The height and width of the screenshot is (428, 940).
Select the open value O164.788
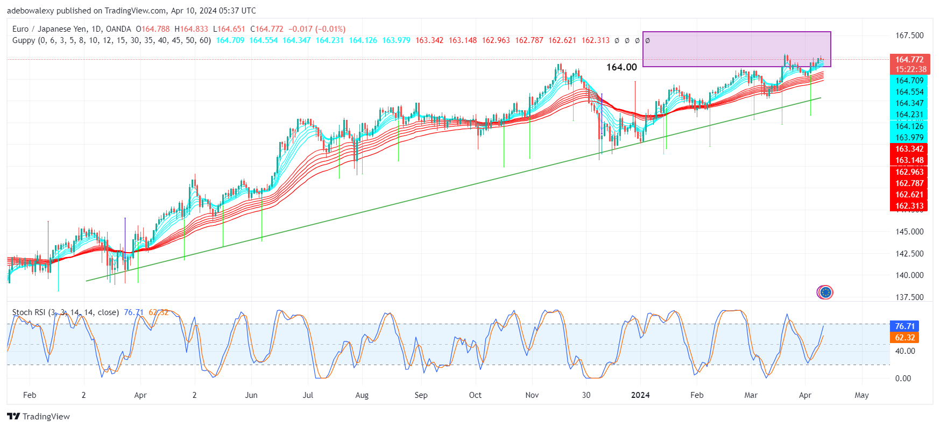(152, 29)
